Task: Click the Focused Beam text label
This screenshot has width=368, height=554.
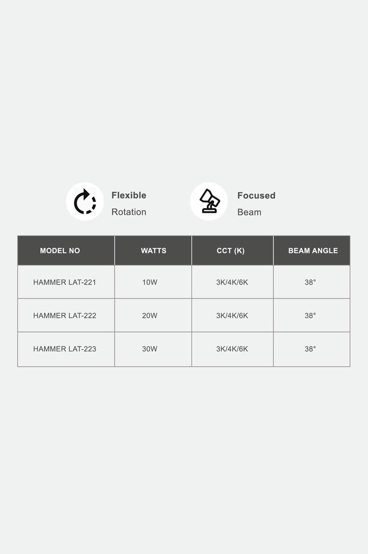Action: point(256,203)
